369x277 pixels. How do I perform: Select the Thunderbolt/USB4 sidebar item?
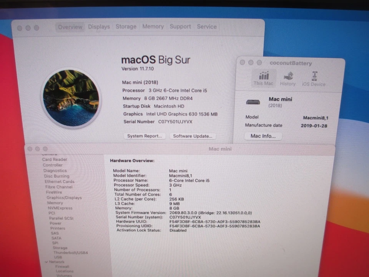pyautogui.click(x=71, y=252)
